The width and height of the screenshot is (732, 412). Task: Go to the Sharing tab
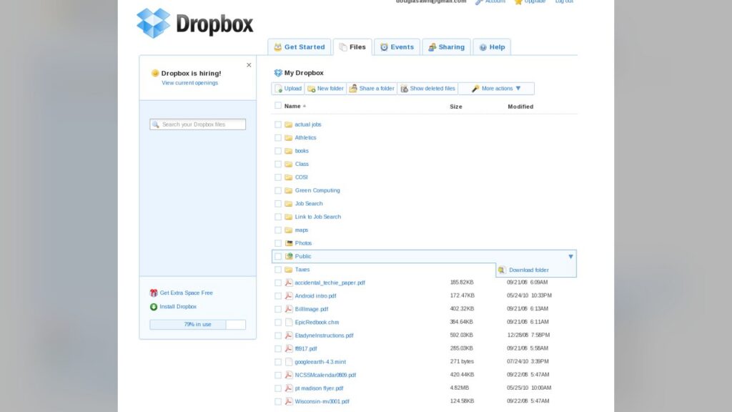[x=446, y=47]
